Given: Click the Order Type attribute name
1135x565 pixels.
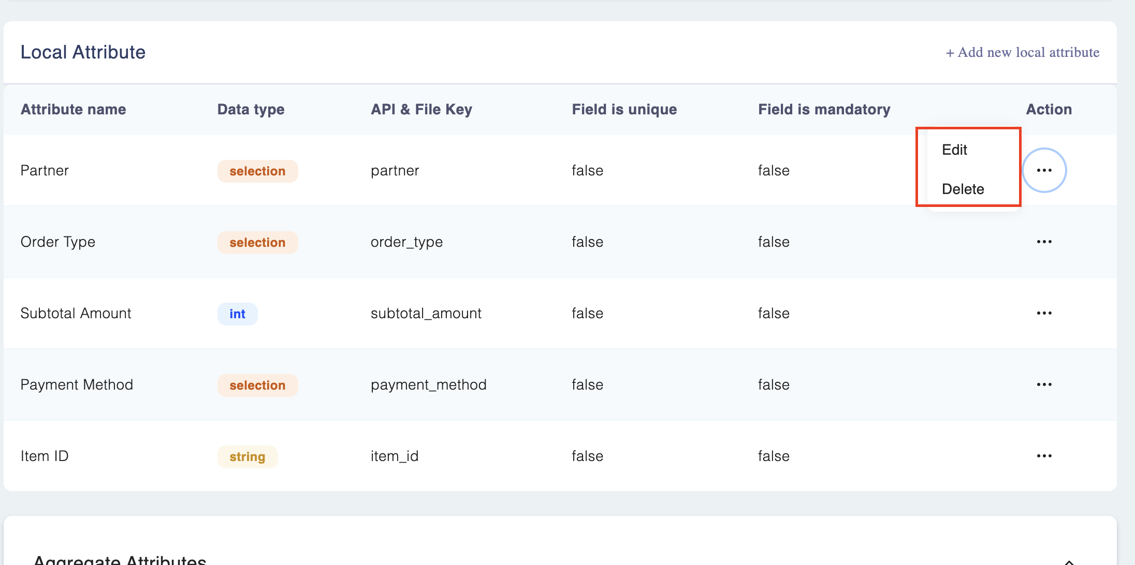Looking at the screenshot, I should 58,242.
